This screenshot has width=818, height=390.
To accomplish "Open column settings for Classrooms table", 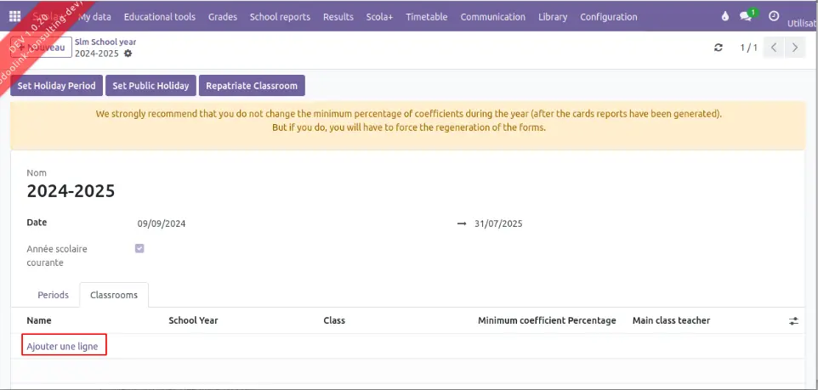I will click(x=793, y=321).
